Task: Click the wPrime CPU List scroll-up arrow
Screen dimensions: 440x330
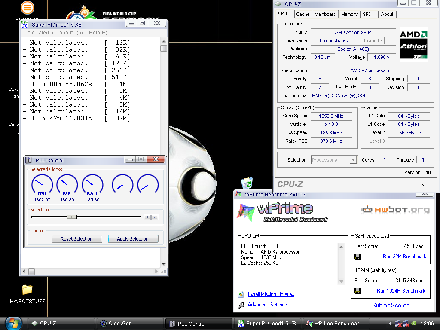Action: (342, 247)
